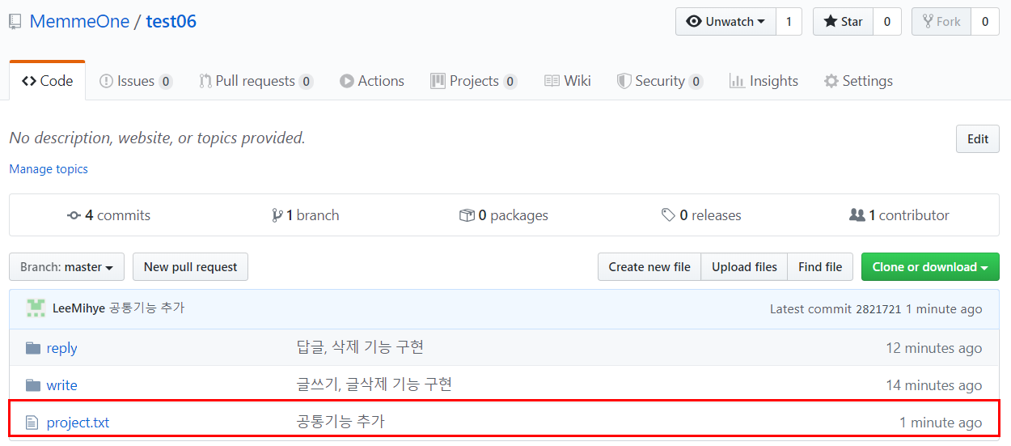
Task: Open the MemmeOne owner profile link
Action: (79, 21)
